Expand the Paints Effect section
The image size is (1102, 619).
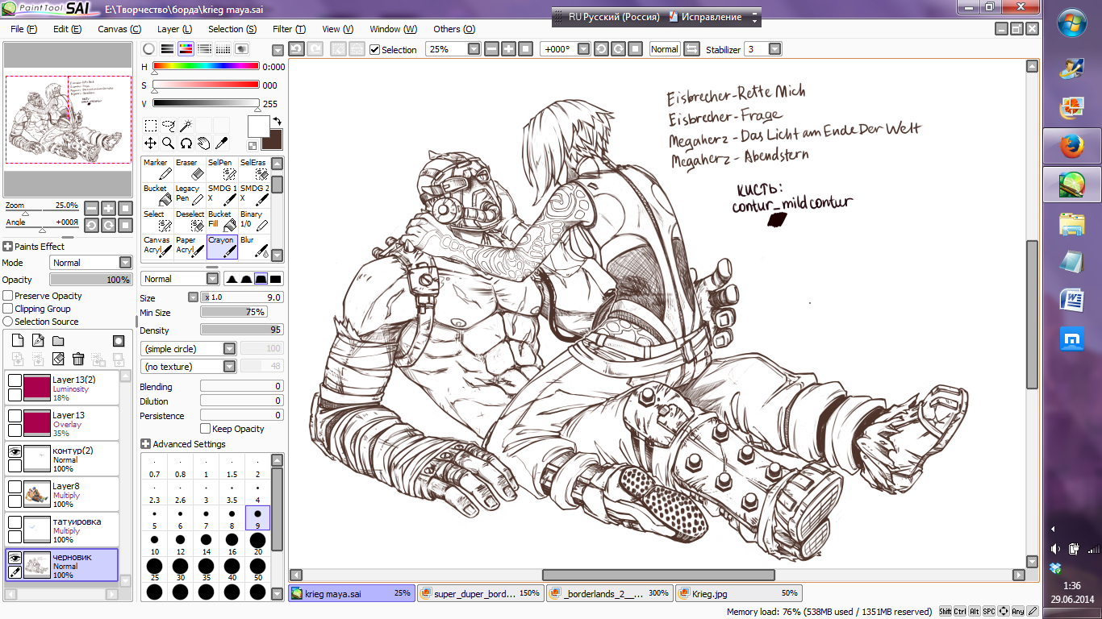[7, 247]
